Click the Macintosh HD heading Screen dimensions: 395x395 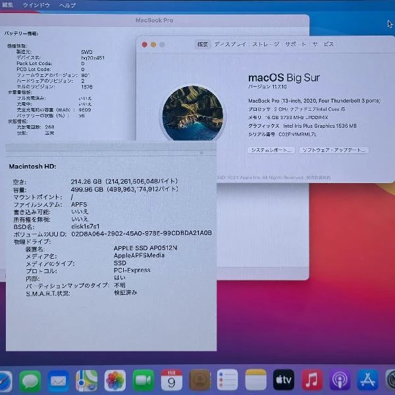[x=32, y=167]
